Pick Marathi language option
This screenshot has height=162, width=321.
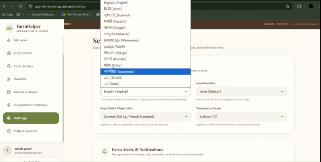tap(145, 21)
